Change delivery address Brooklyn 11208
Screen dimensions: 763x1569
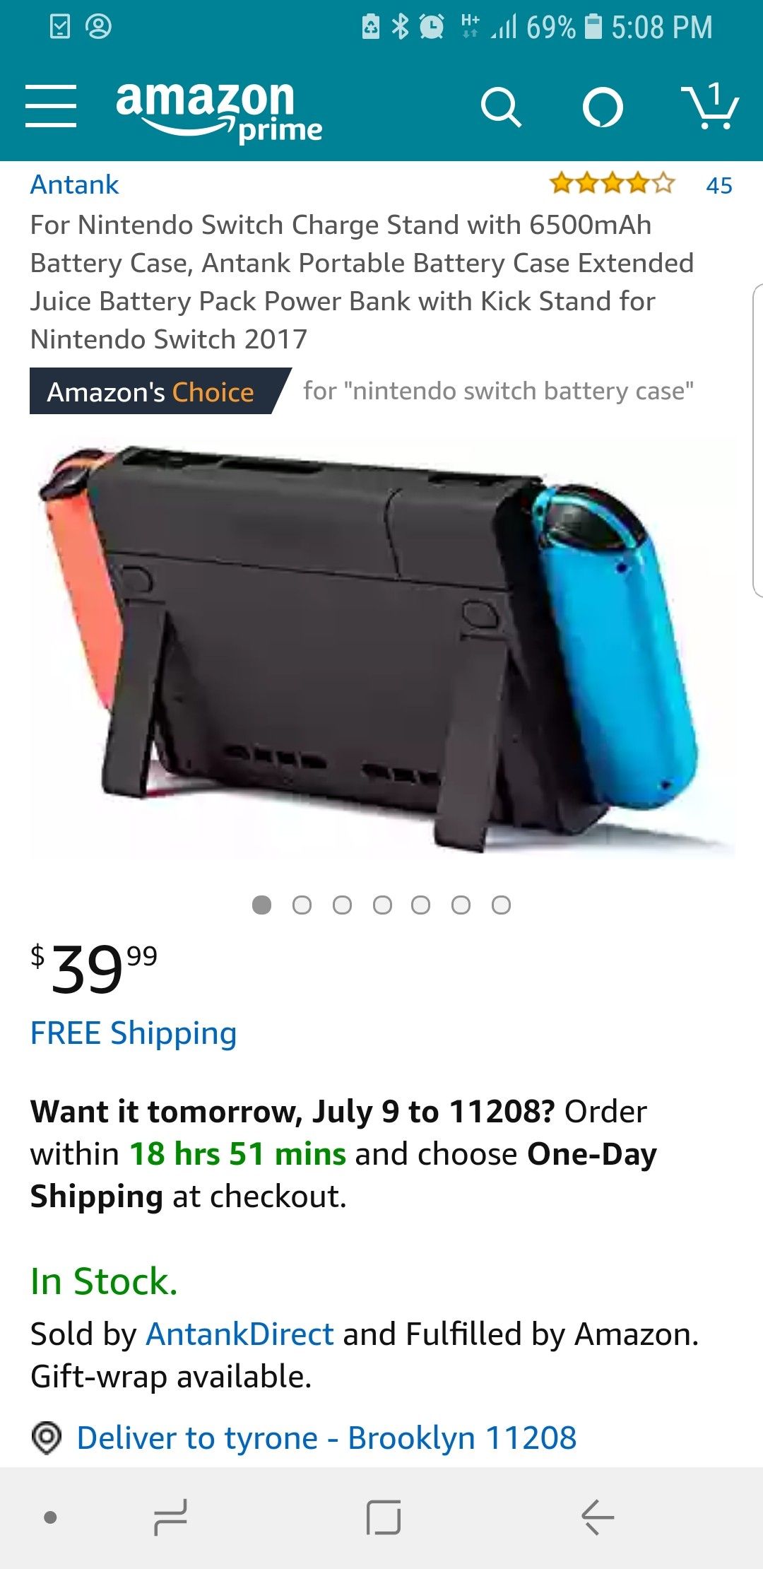(x=326, y=1438)
